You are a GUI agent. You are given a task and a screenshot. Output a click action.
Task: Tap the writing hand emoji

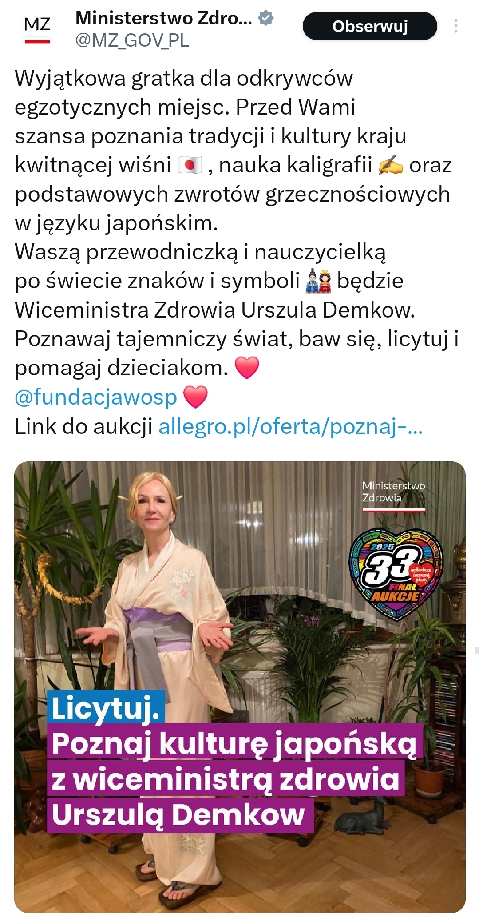[390, 165]
